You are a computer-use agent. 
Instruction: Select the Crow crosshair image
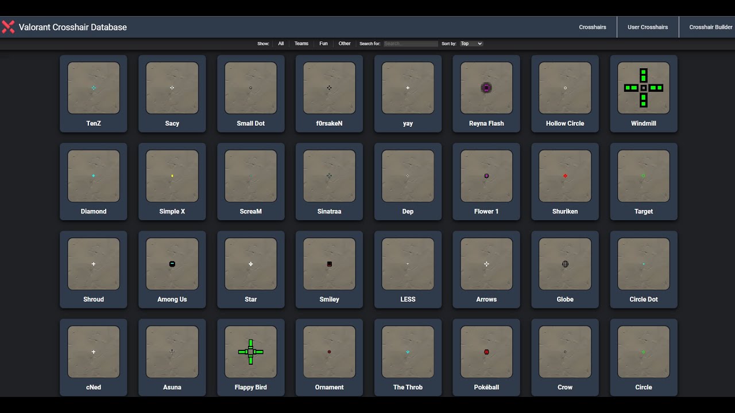(x=565, y=352)
